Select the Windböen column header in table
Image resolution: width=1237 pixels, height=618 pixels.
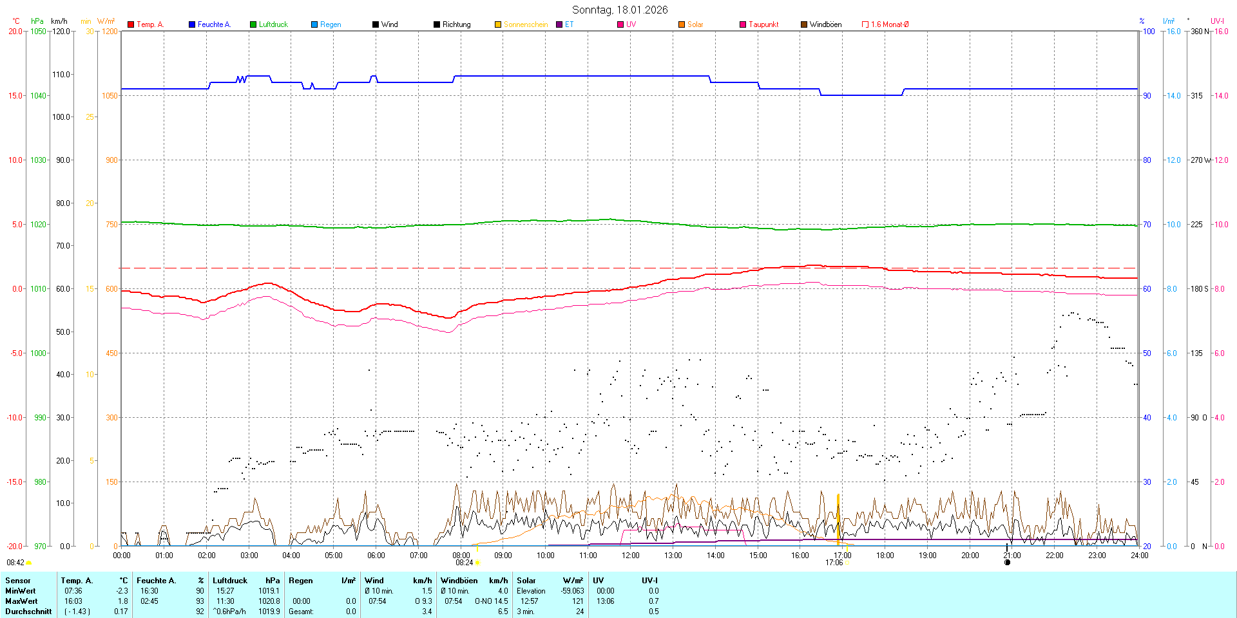[x=459, y=581]
